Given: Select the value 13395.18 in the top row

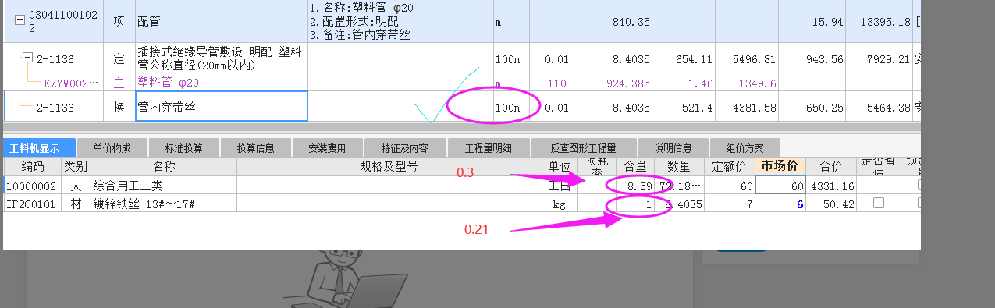Looking at the screenshot, I should click(x=880, y=21).
